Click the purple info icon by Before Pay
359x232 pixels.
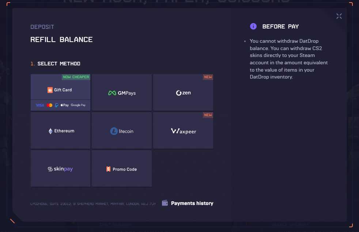click(253, 26)
